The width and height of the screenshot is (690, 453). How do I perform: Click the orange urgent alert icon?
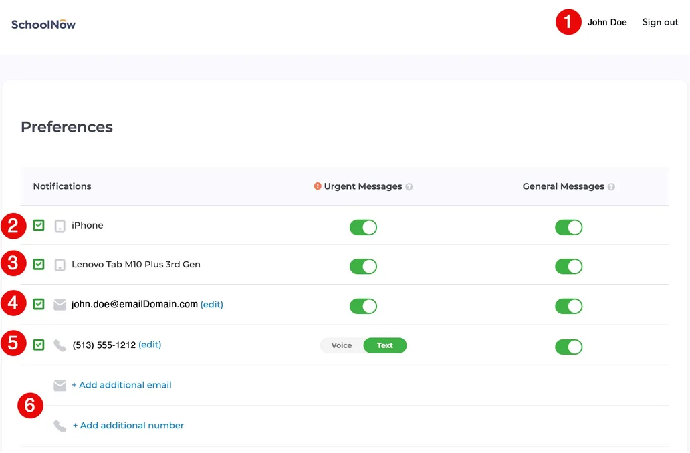coord(318,186)
